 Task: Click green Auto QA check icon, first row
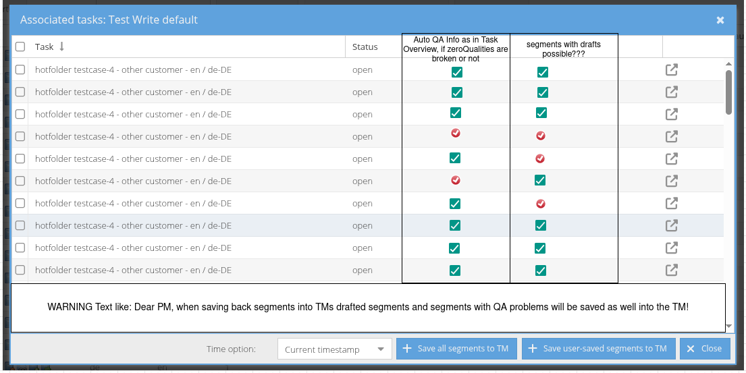(x=457, y=72)
